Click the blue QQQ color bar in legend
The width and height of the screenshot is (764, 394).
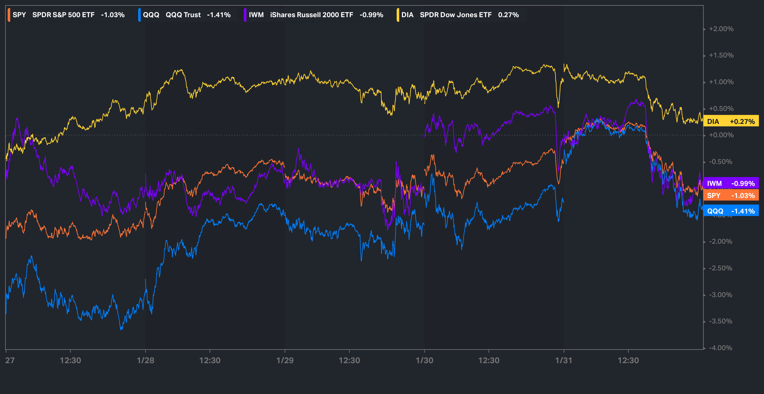pyautogui.click(x=139, y=15)
